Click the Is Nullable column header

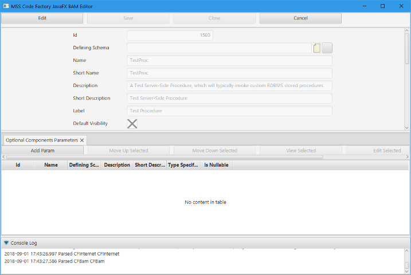[x=216, y=165]
